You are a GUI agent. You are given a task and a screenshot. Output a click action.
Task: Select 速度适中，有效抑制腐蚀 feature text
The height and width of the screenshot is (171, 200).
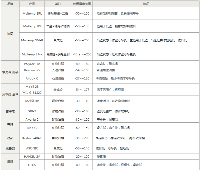pos(113,101)
